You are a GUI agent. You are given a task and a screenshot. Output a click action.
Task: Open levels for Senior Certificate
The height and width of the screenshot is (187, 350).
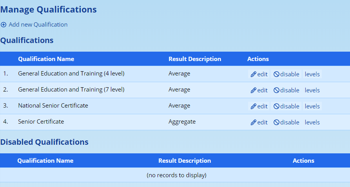click(312, 122)
